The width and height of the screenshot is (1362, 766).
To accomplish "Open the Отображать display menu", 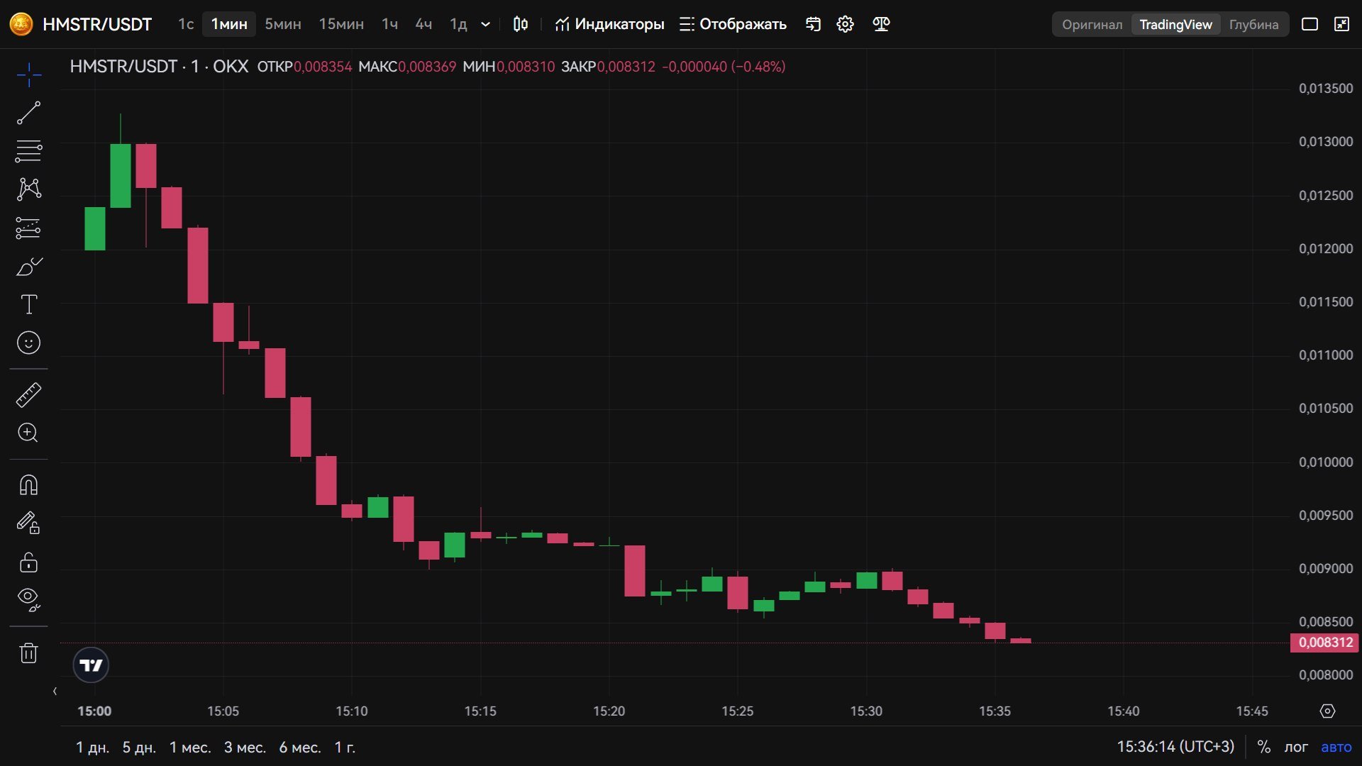I will pos(733,24).
